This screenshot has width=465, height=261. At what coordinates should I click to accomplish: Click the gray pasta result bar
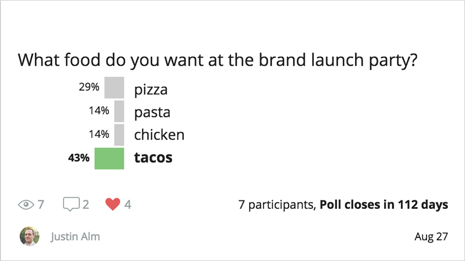pyautogui.click(x=119, y=112)
